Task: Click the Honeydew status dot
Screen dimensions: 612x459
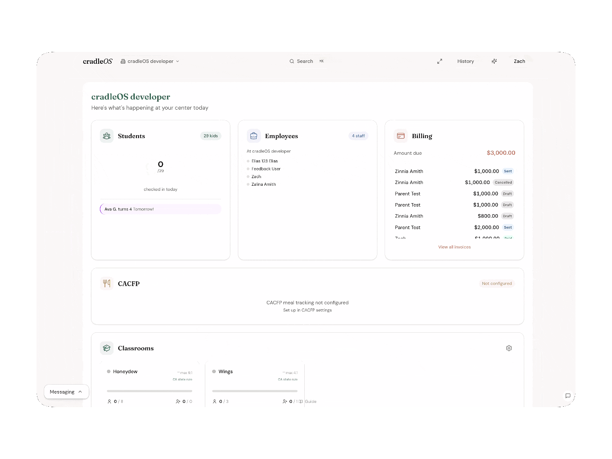Action: [109, 371]
